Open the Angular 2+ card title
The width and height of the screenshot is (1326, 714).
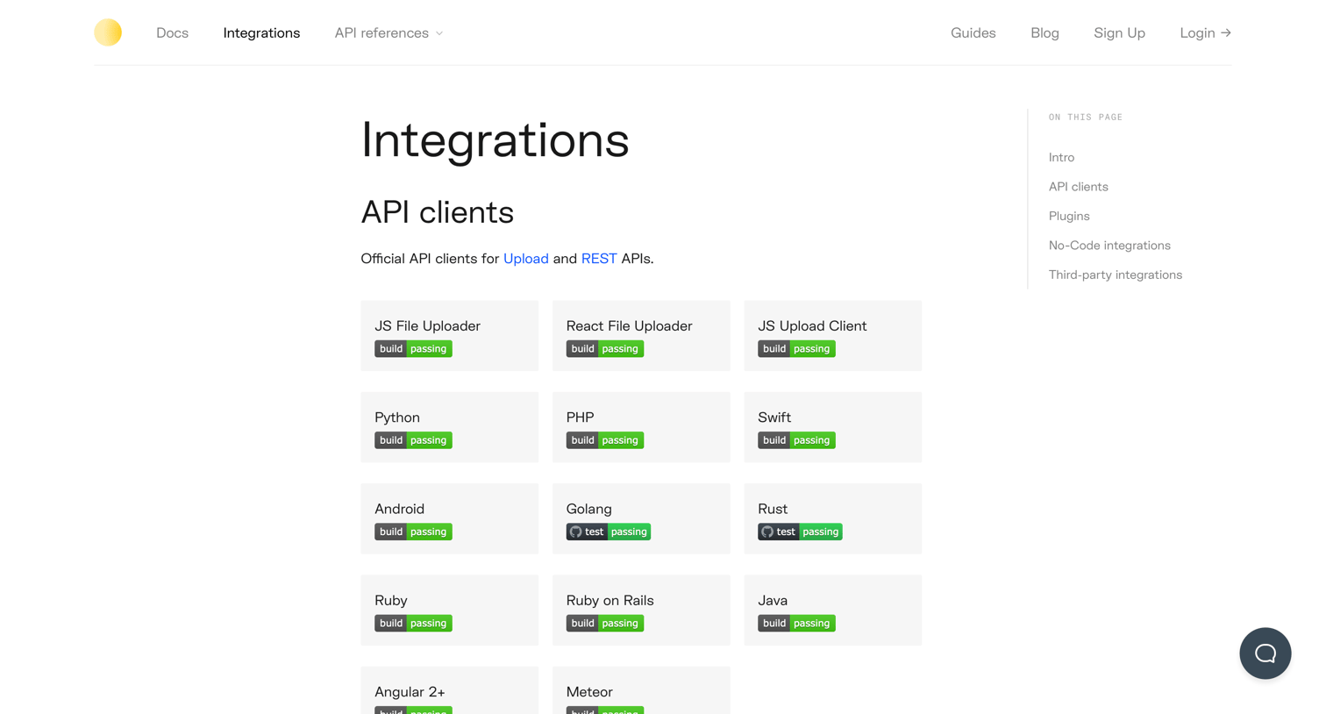(410, 692)
